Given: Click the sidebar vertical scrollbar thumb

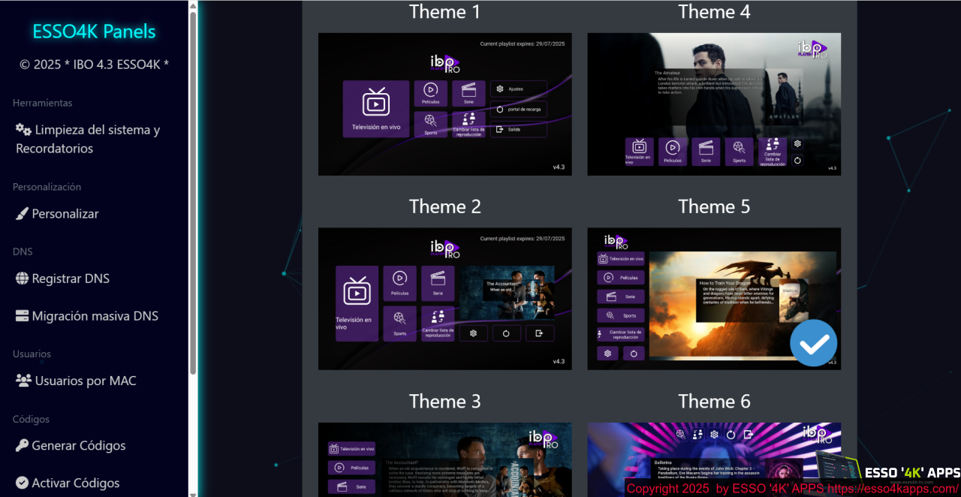Looking at the screenshot, I should (x=193, y=192).
